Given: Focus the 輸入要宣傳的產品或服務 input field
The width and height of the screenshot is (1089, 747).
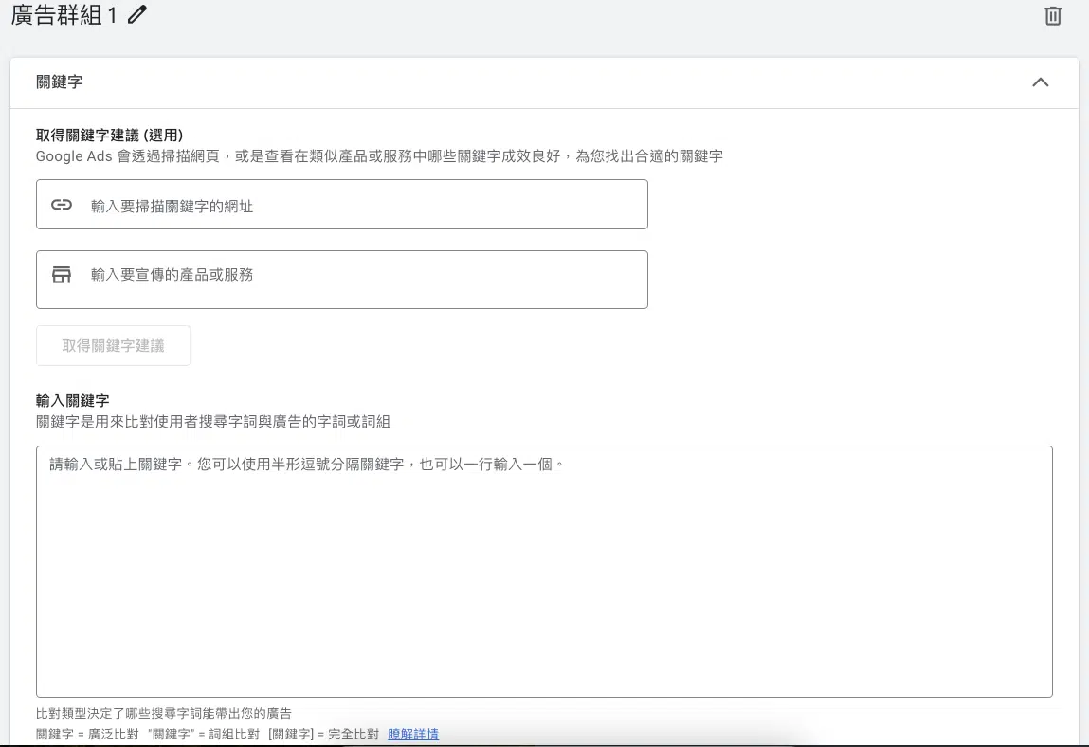Looking at the screenshot, I should [360, 276].
